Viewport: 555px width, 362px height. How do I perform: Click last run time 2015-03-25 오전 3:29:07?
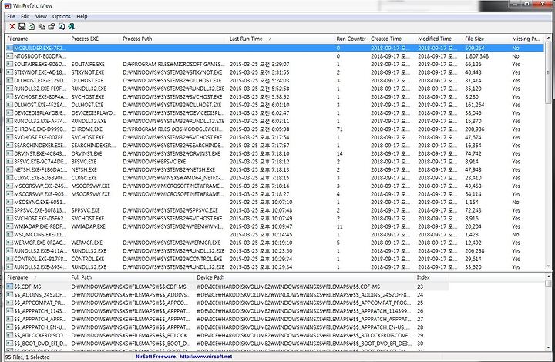tap(260, 65)
